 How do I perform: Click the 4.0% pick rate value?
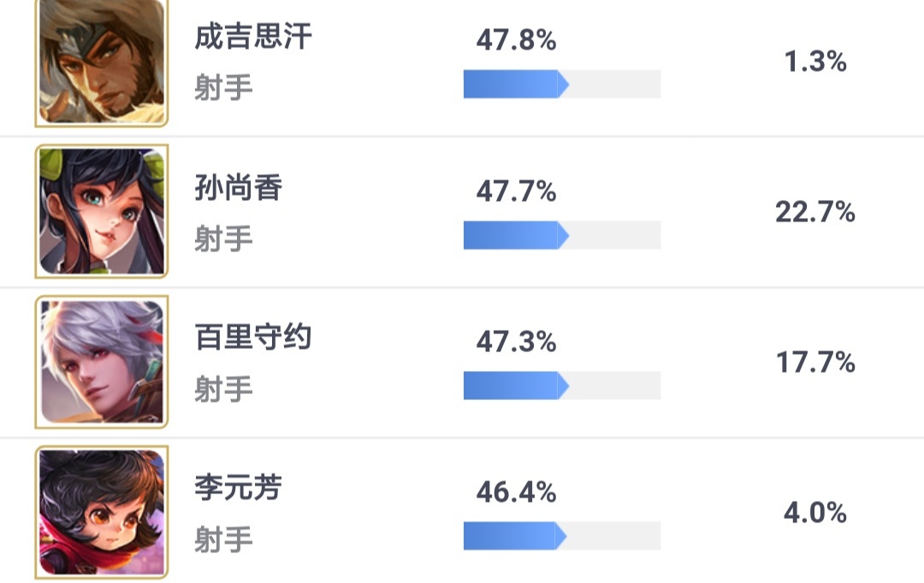click(x=815, y=513)
